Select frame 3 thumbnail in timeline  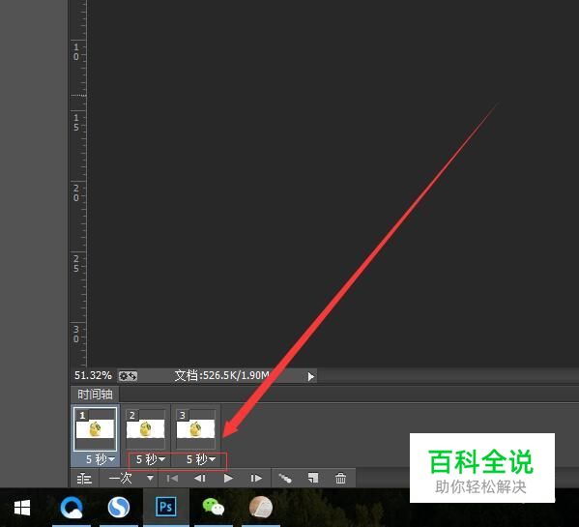(195, 428)
